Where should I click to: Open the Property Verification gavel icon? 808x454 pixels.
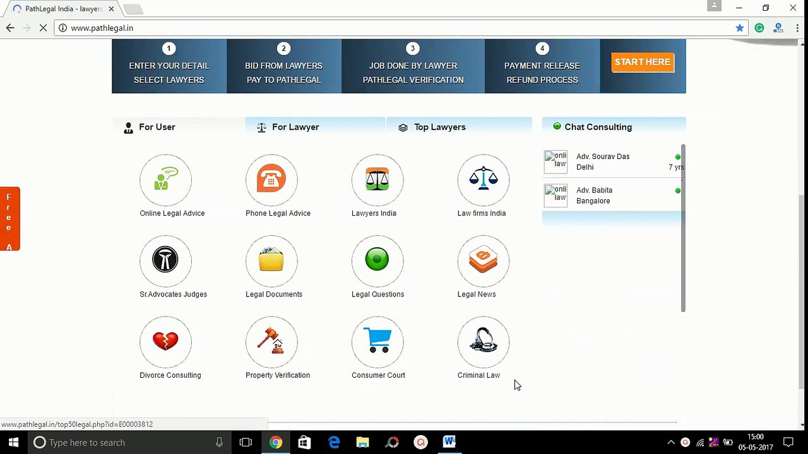271,342
